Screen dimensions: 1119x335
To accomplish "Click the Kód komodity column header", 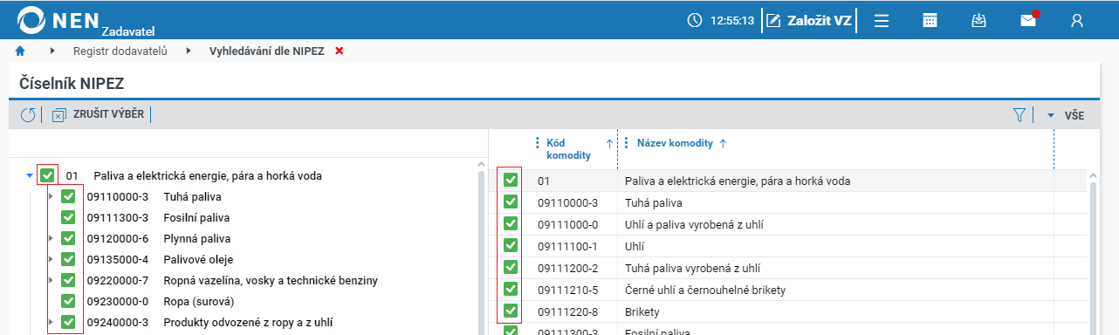I will pos(568,149).
